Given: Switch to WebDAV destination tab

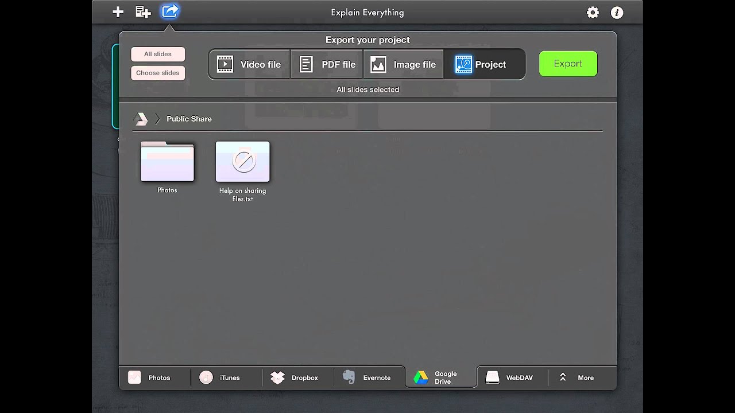Looking at the screenshot, I should [512, 377].
